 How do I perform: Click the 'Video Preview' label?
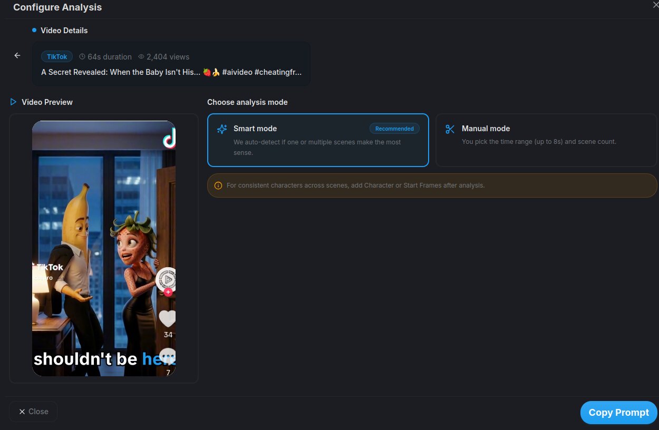(x=47, y=102)
